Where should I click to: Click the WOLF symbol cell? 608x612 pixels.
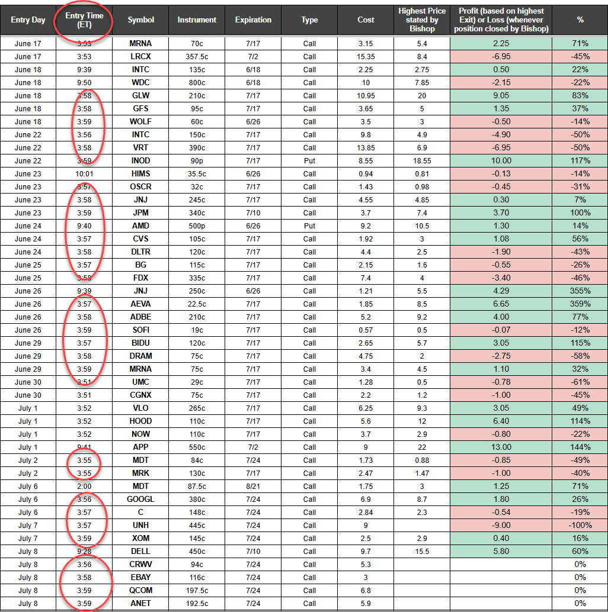140,122
